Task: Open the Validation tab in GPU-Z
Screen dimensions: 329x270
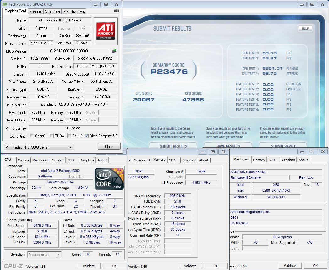Action: pyautogui.click(x=52, y=12)
